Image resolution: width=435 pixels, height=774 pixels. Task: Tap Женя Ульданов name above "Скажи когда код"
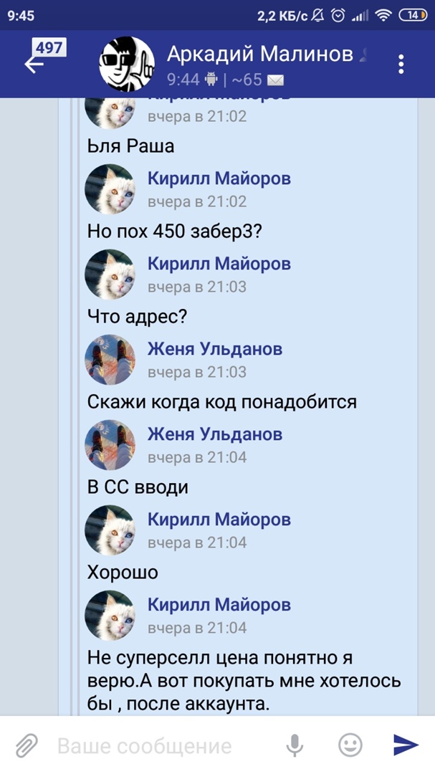tap(215, 349)
